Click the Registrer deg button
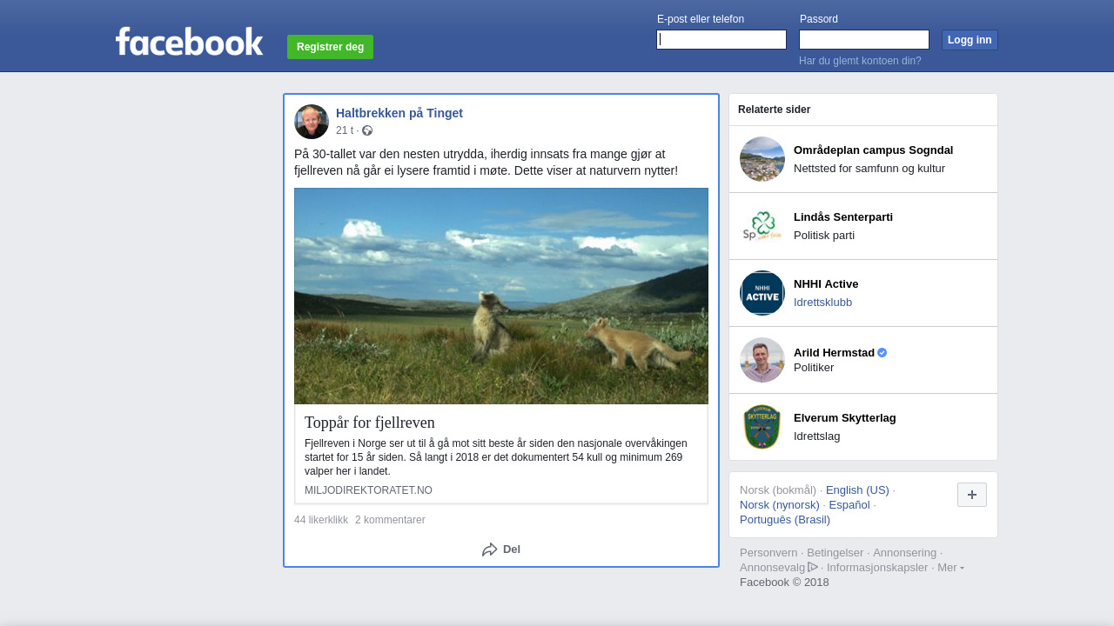 330,47
